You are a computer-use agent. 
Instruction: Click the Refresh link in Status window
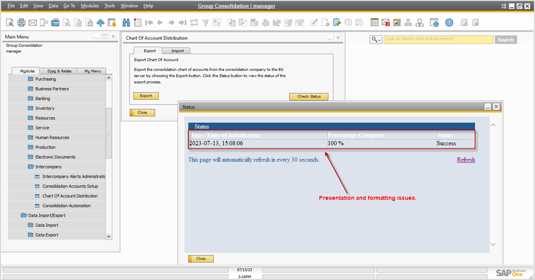466,160
